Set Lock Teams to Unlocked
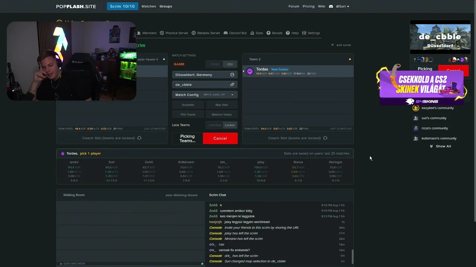 click(x=215, y=125)
